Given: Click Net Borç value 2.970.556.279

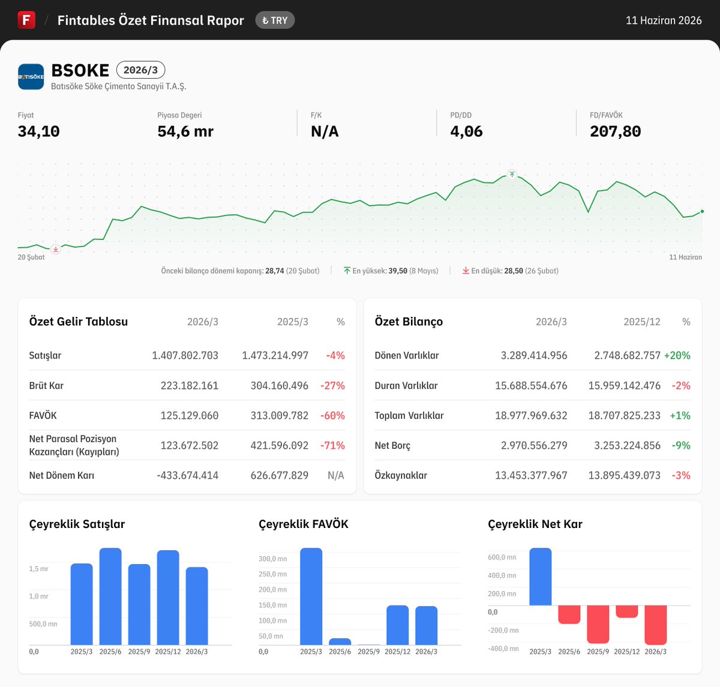Looking at the screenshot, I should [x=534, y=445].
